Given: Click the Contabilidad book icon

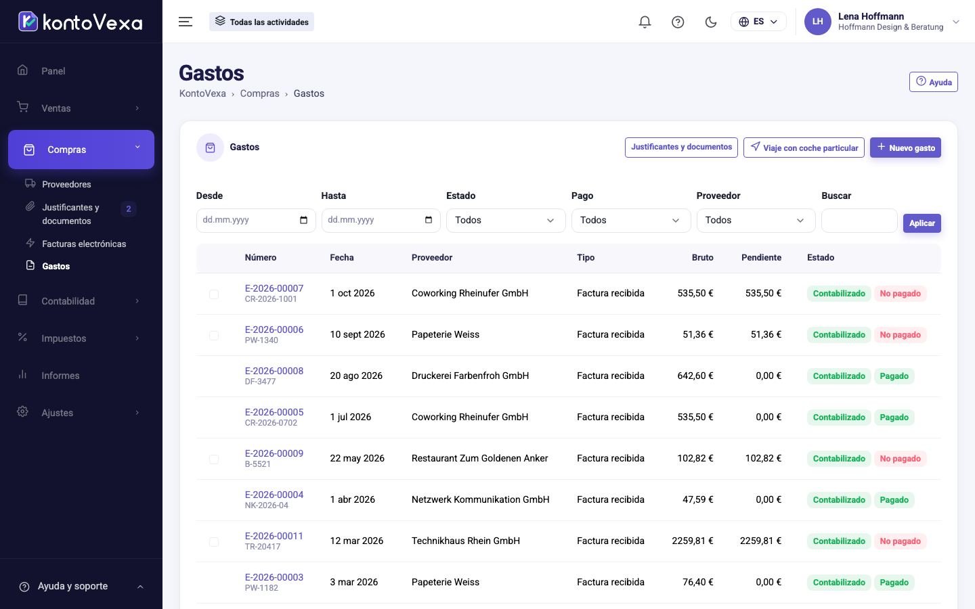Looking at the screenshot, I should click(x=22, y=300).
